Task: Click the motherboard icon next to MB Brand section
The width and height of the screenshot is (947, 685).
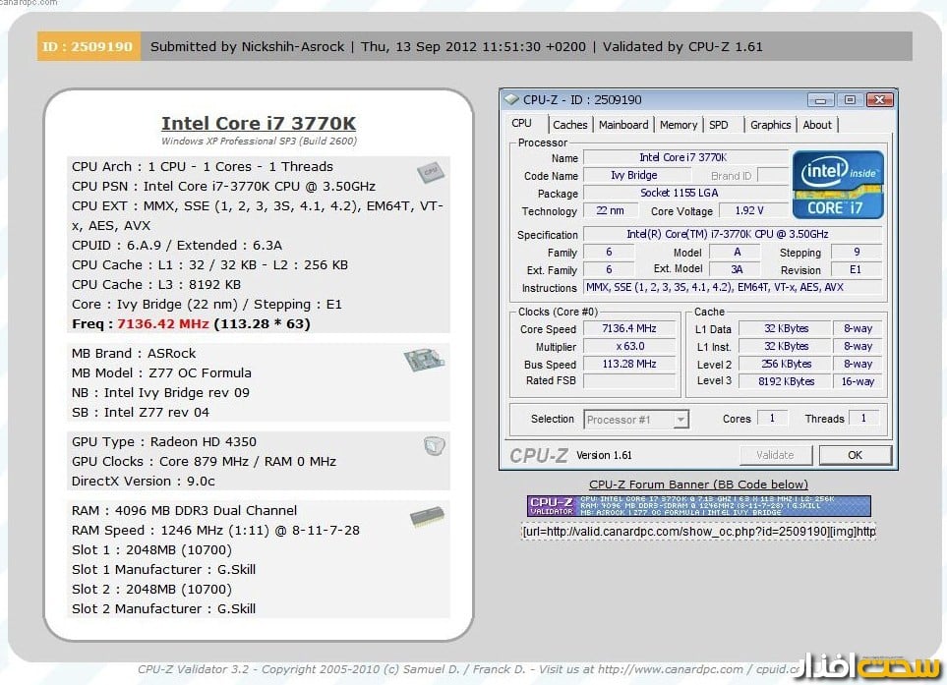Action: coord(423,361)
